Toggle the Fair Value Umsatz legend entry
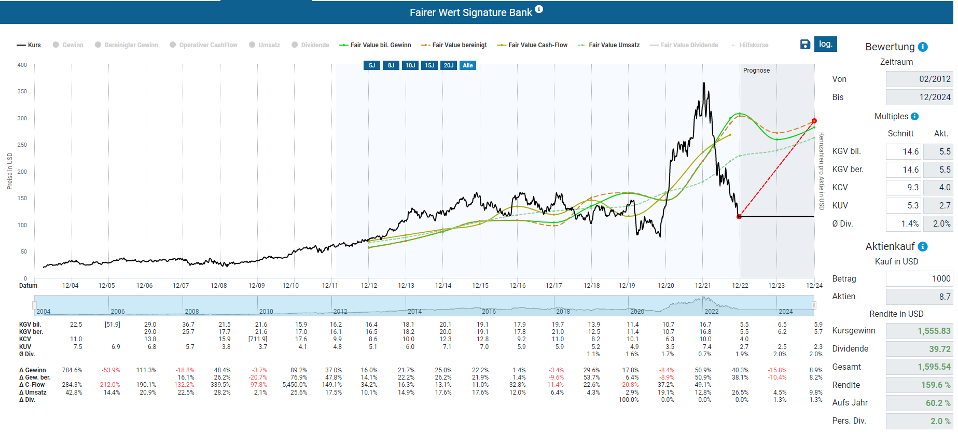Viewport: 958px width, 434px height. [x=609, y=45]
